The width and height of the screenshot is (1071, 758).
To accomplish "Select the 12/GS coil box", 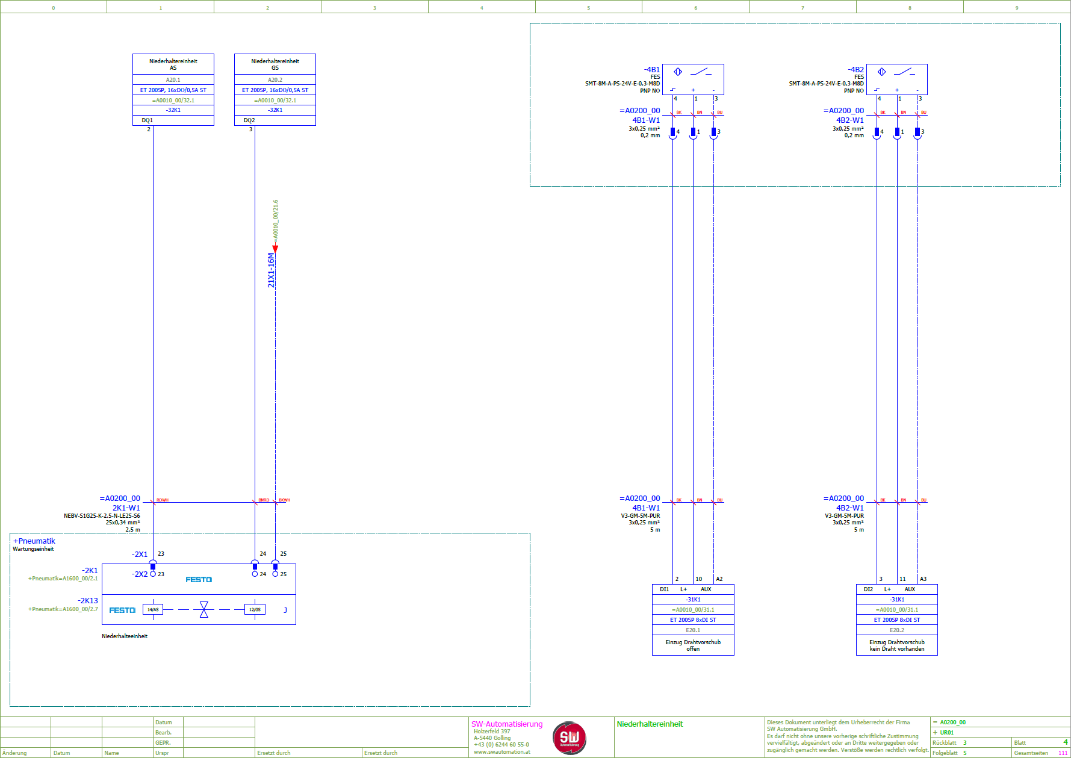I will pos(255,609).
